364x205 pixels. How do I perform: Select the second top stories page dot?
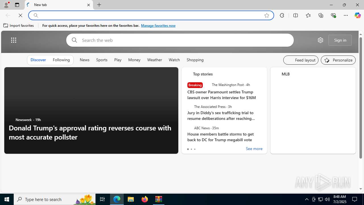click(191, 149)
